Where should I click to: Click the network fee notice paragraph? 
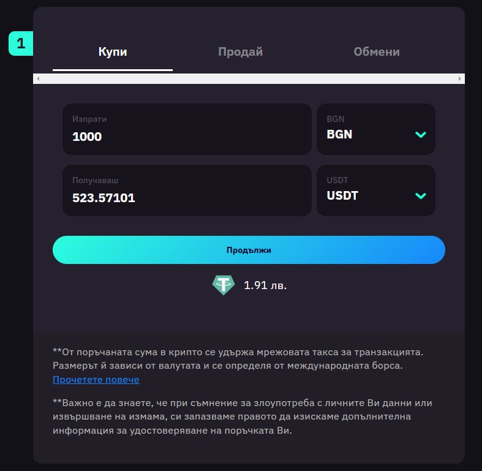(x=238, y=366)
